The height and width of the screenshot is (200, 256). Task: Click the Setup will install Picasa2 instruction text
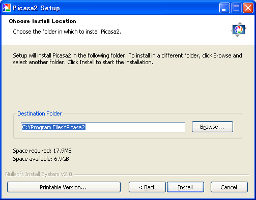(127, 59)
